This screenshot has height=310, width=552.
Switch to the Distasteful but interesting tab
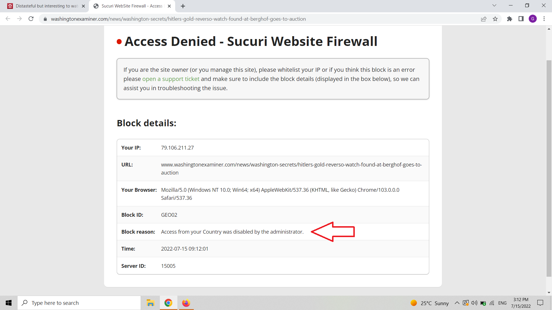click(x=46, y=6)
